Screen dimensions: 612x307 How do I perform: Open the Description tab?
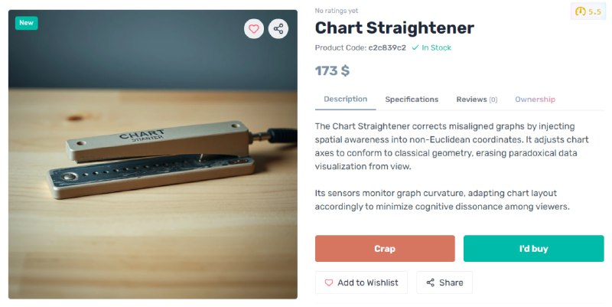coord(346,100)
